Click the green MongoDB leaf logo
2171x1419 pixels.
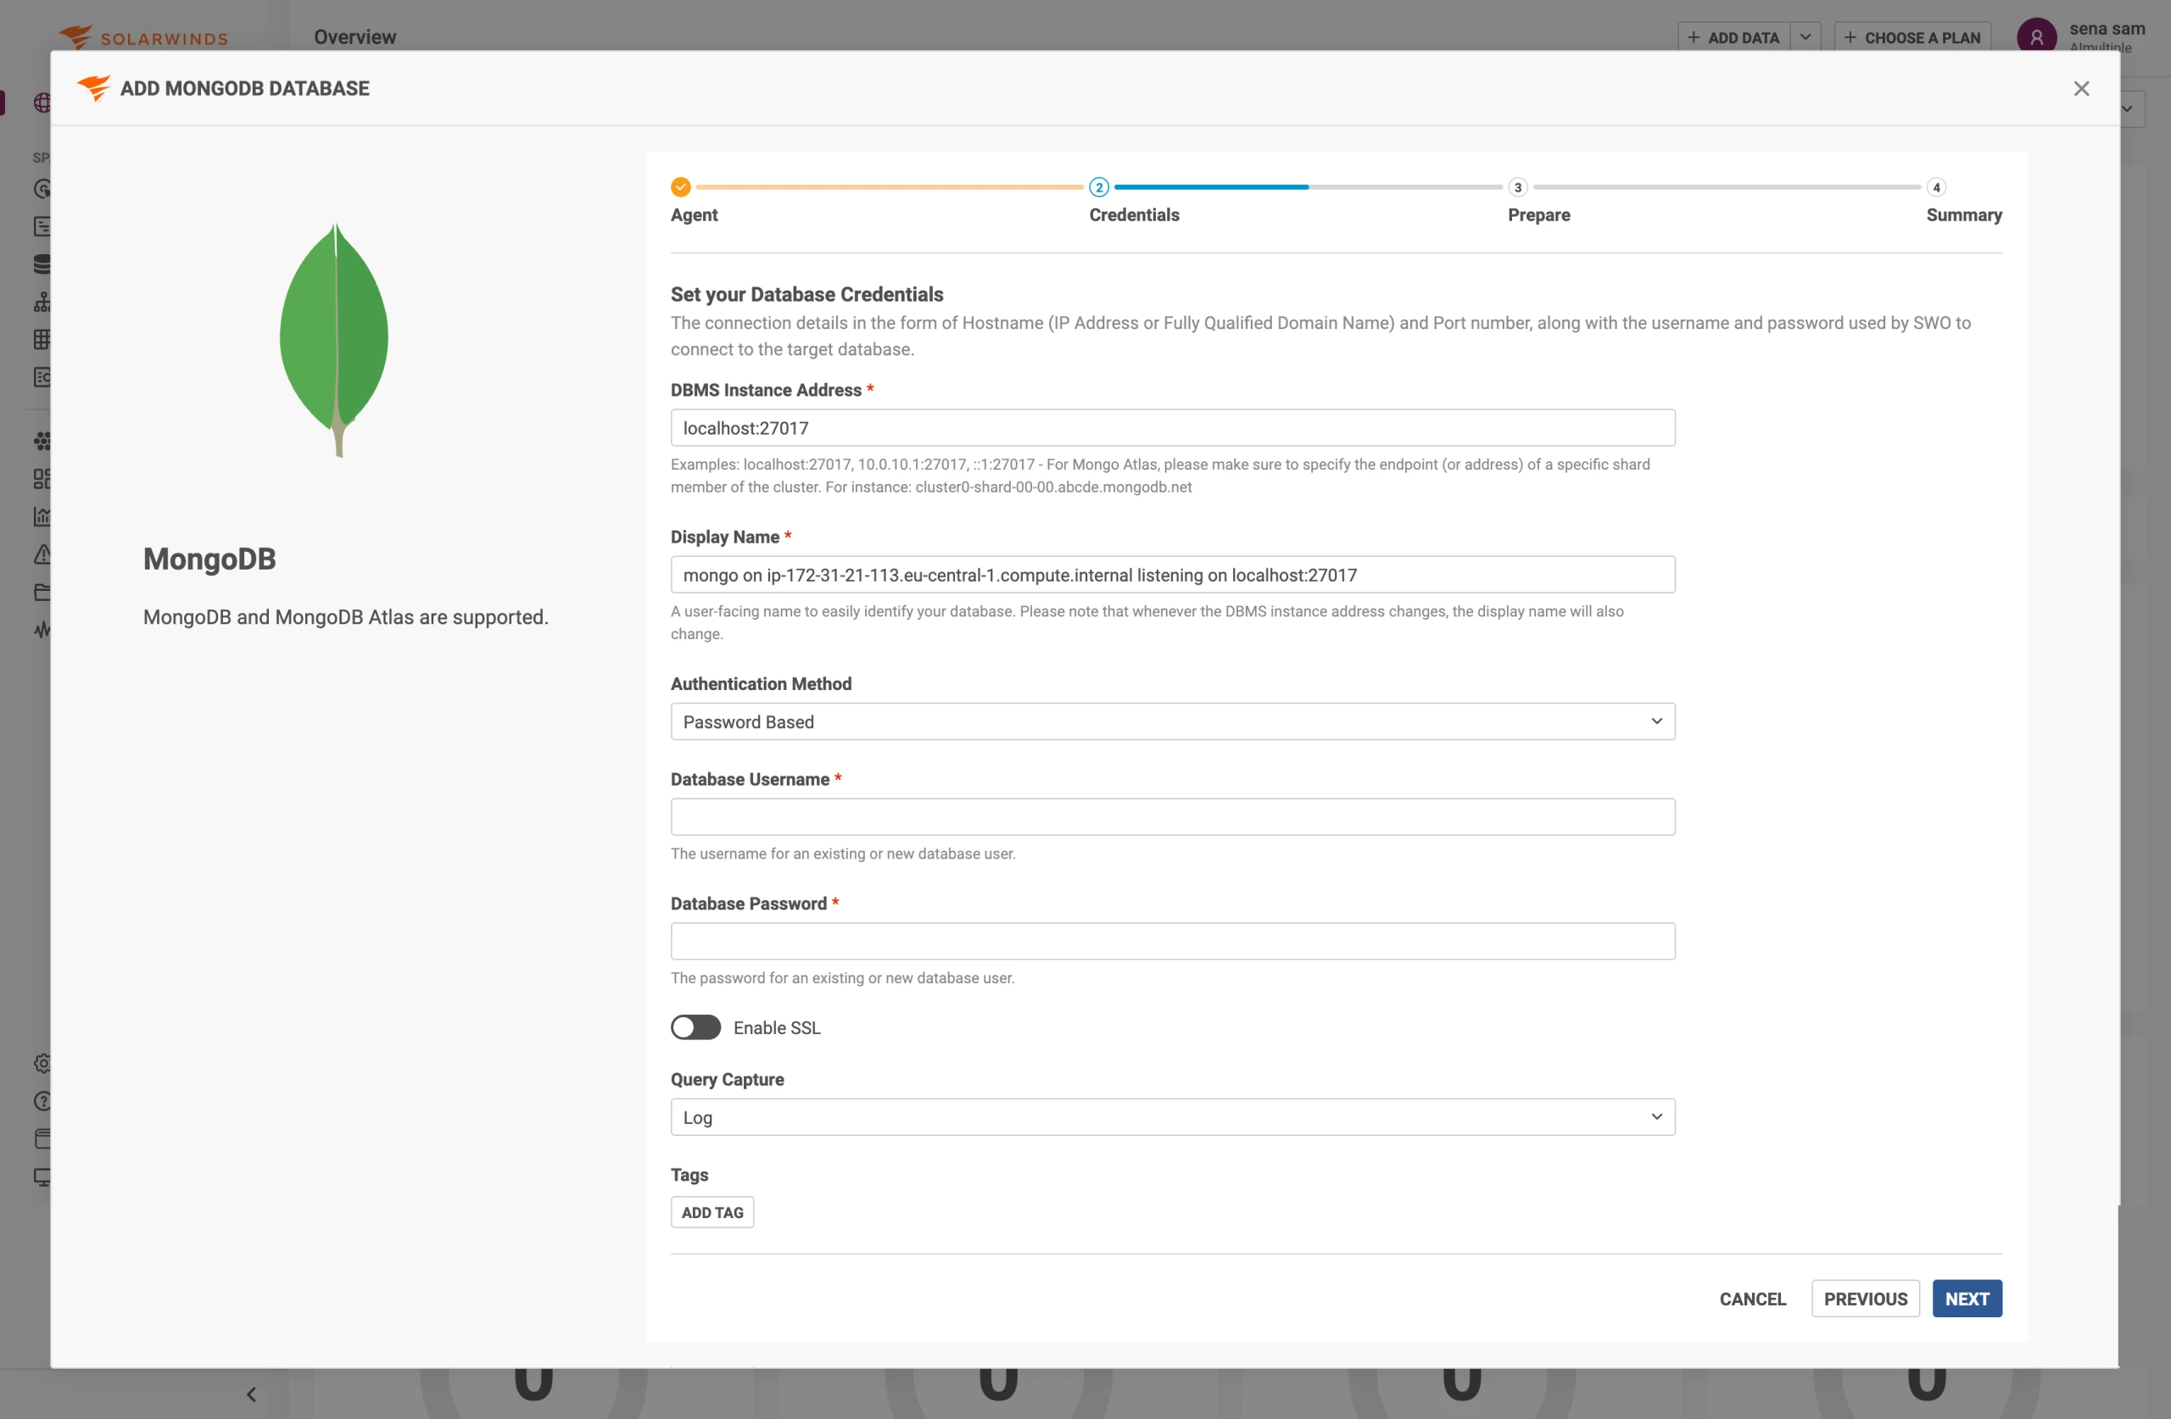coord(335,339)
